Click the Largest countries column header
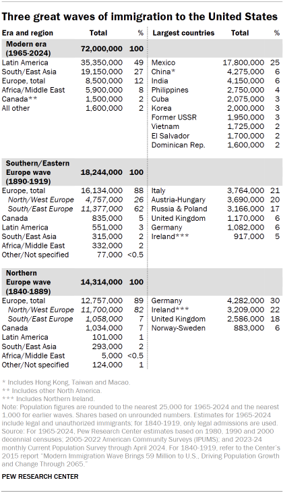The height and width of the screenshot is (493, 283). [183, 33]
